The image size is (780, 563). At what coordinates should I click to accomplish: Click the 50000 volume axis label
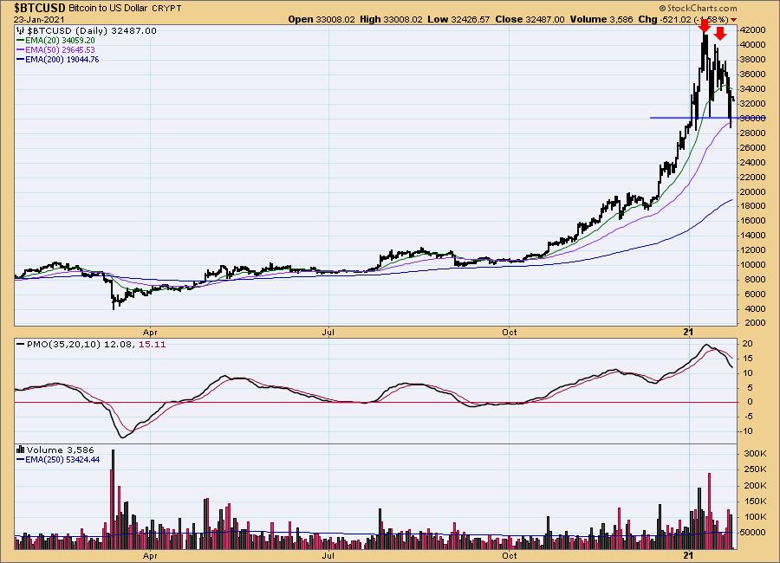[753, 533]
